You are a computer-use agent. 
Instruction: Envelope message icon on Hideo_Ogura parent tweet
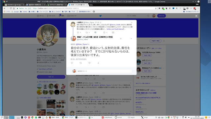113,32
